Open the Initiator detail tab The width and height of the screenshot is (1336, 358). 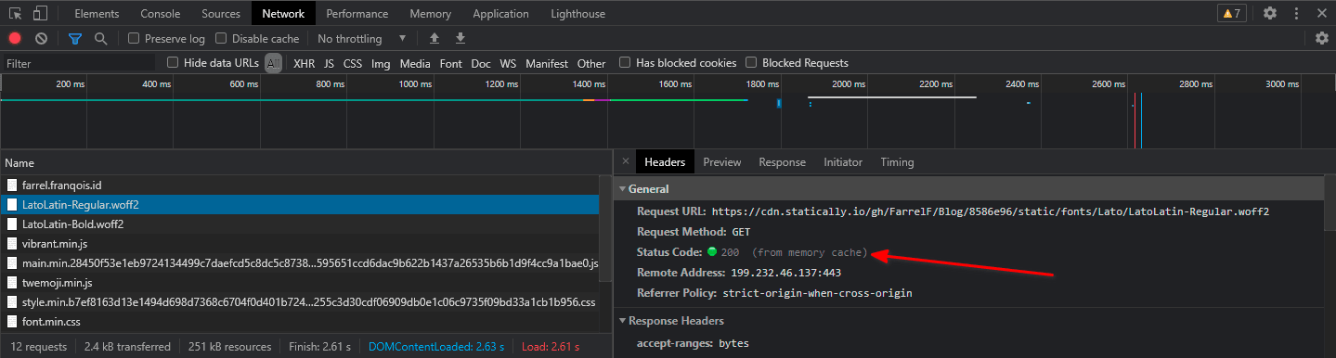click(843, 161)
